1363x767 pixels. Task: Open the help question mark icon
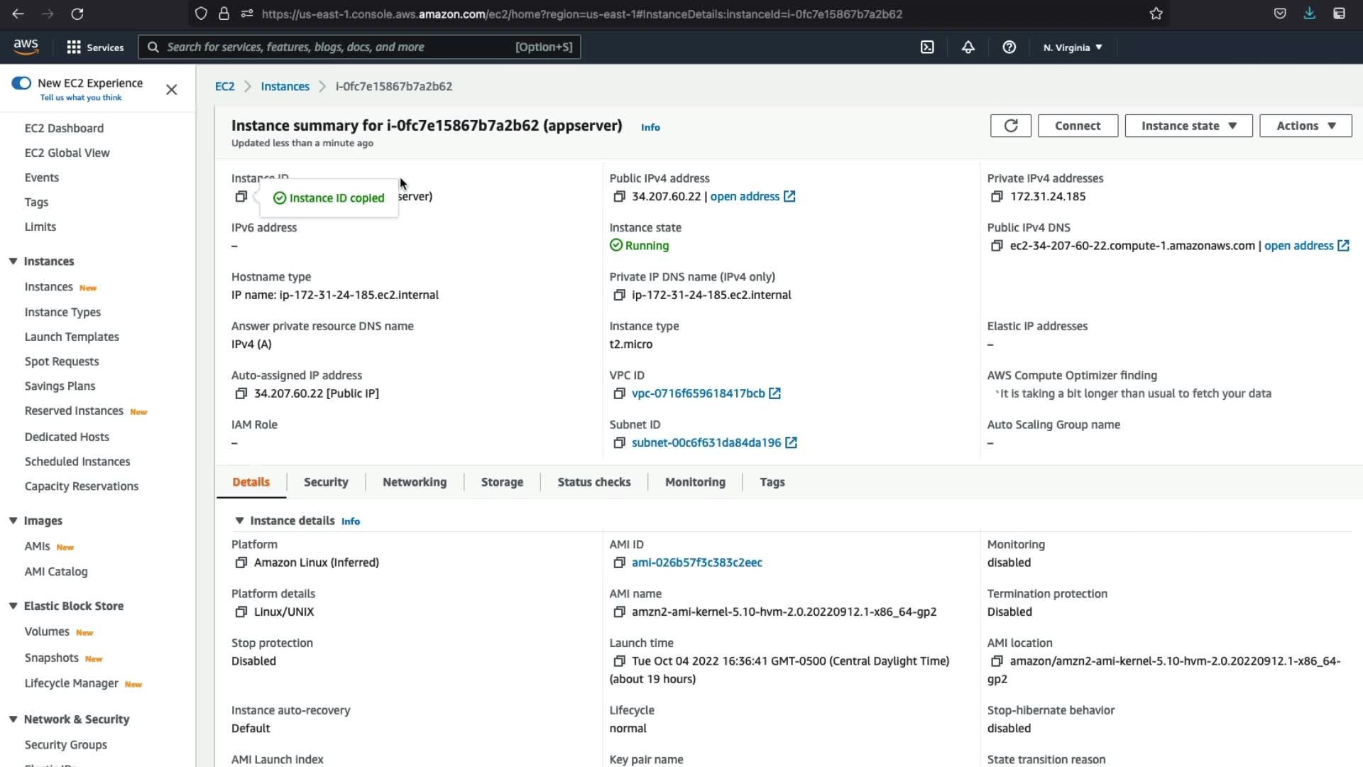click(1009, 48)
